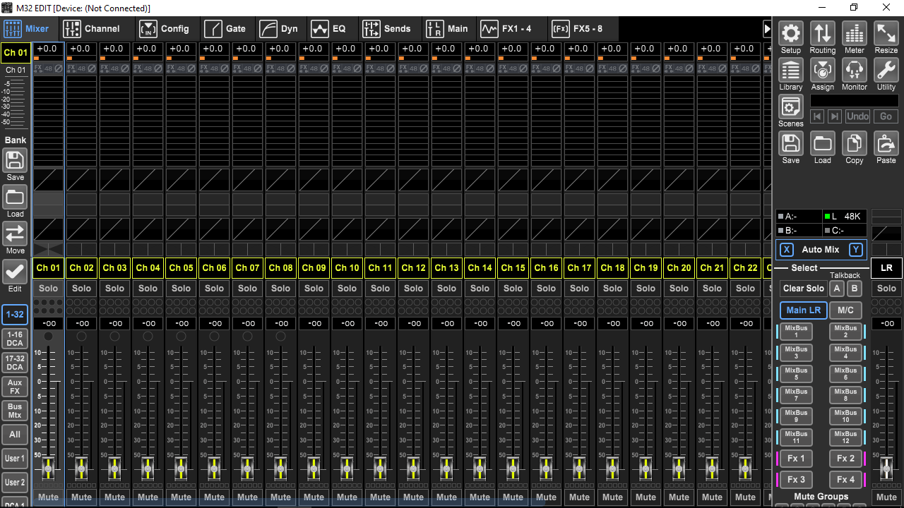Open the Routing panel icon
Image resolution: width=904 pixels, height=508 pixels.
pos(822,33)
